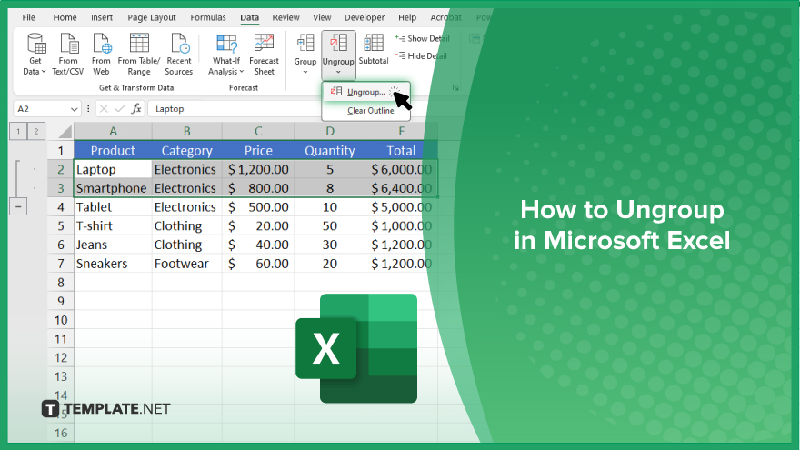Select column E header

pyautogui.click(x=402, y=132)
